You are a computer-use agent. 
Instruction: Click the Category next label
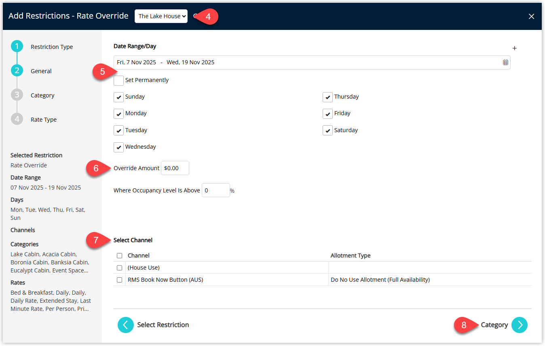494,325
